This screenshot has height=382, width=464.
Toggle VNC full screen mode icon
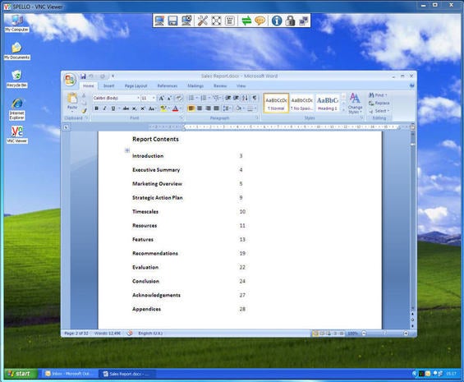tap(216, 21)
